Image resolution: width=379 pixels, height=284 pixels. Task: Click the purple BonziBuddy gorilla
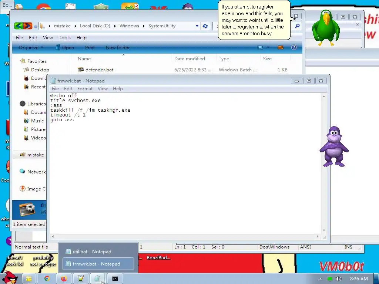[334, 146]
